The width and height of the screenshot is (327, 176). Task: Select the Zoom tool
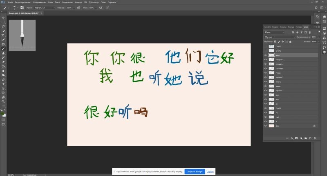[x=3, y=101]
